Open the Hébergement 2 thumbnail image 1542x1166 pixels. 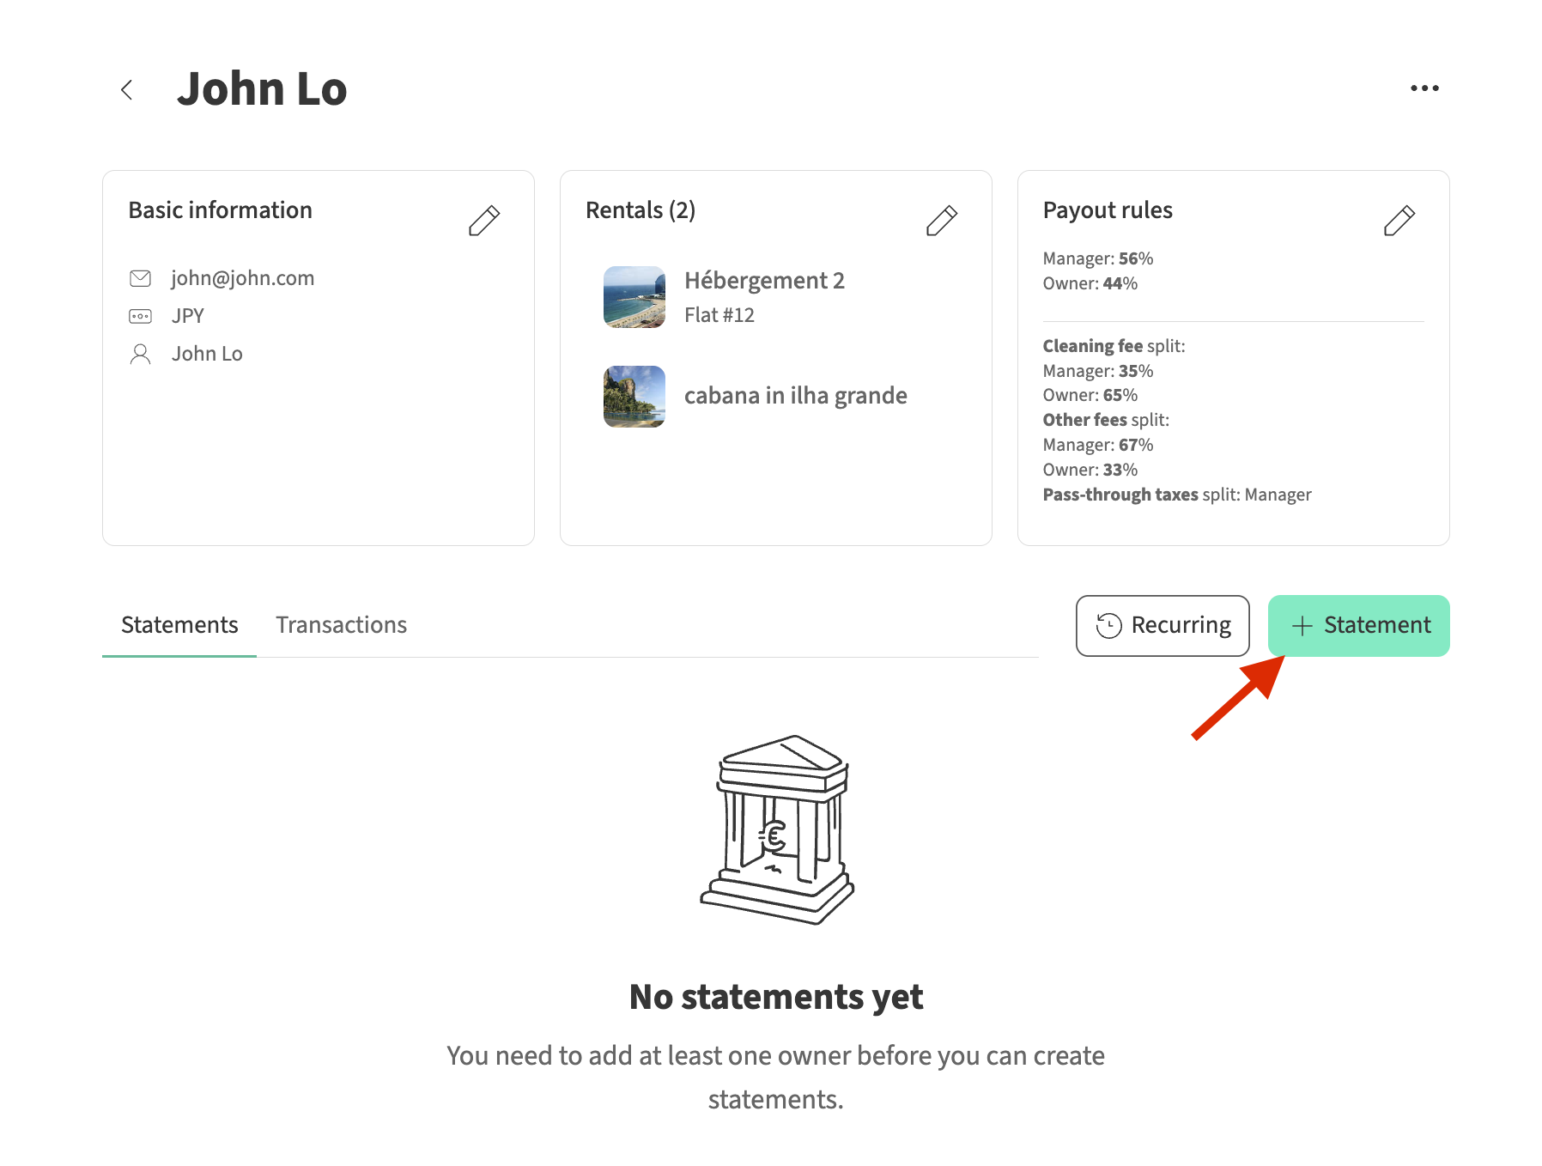click(x=634, y=297)
